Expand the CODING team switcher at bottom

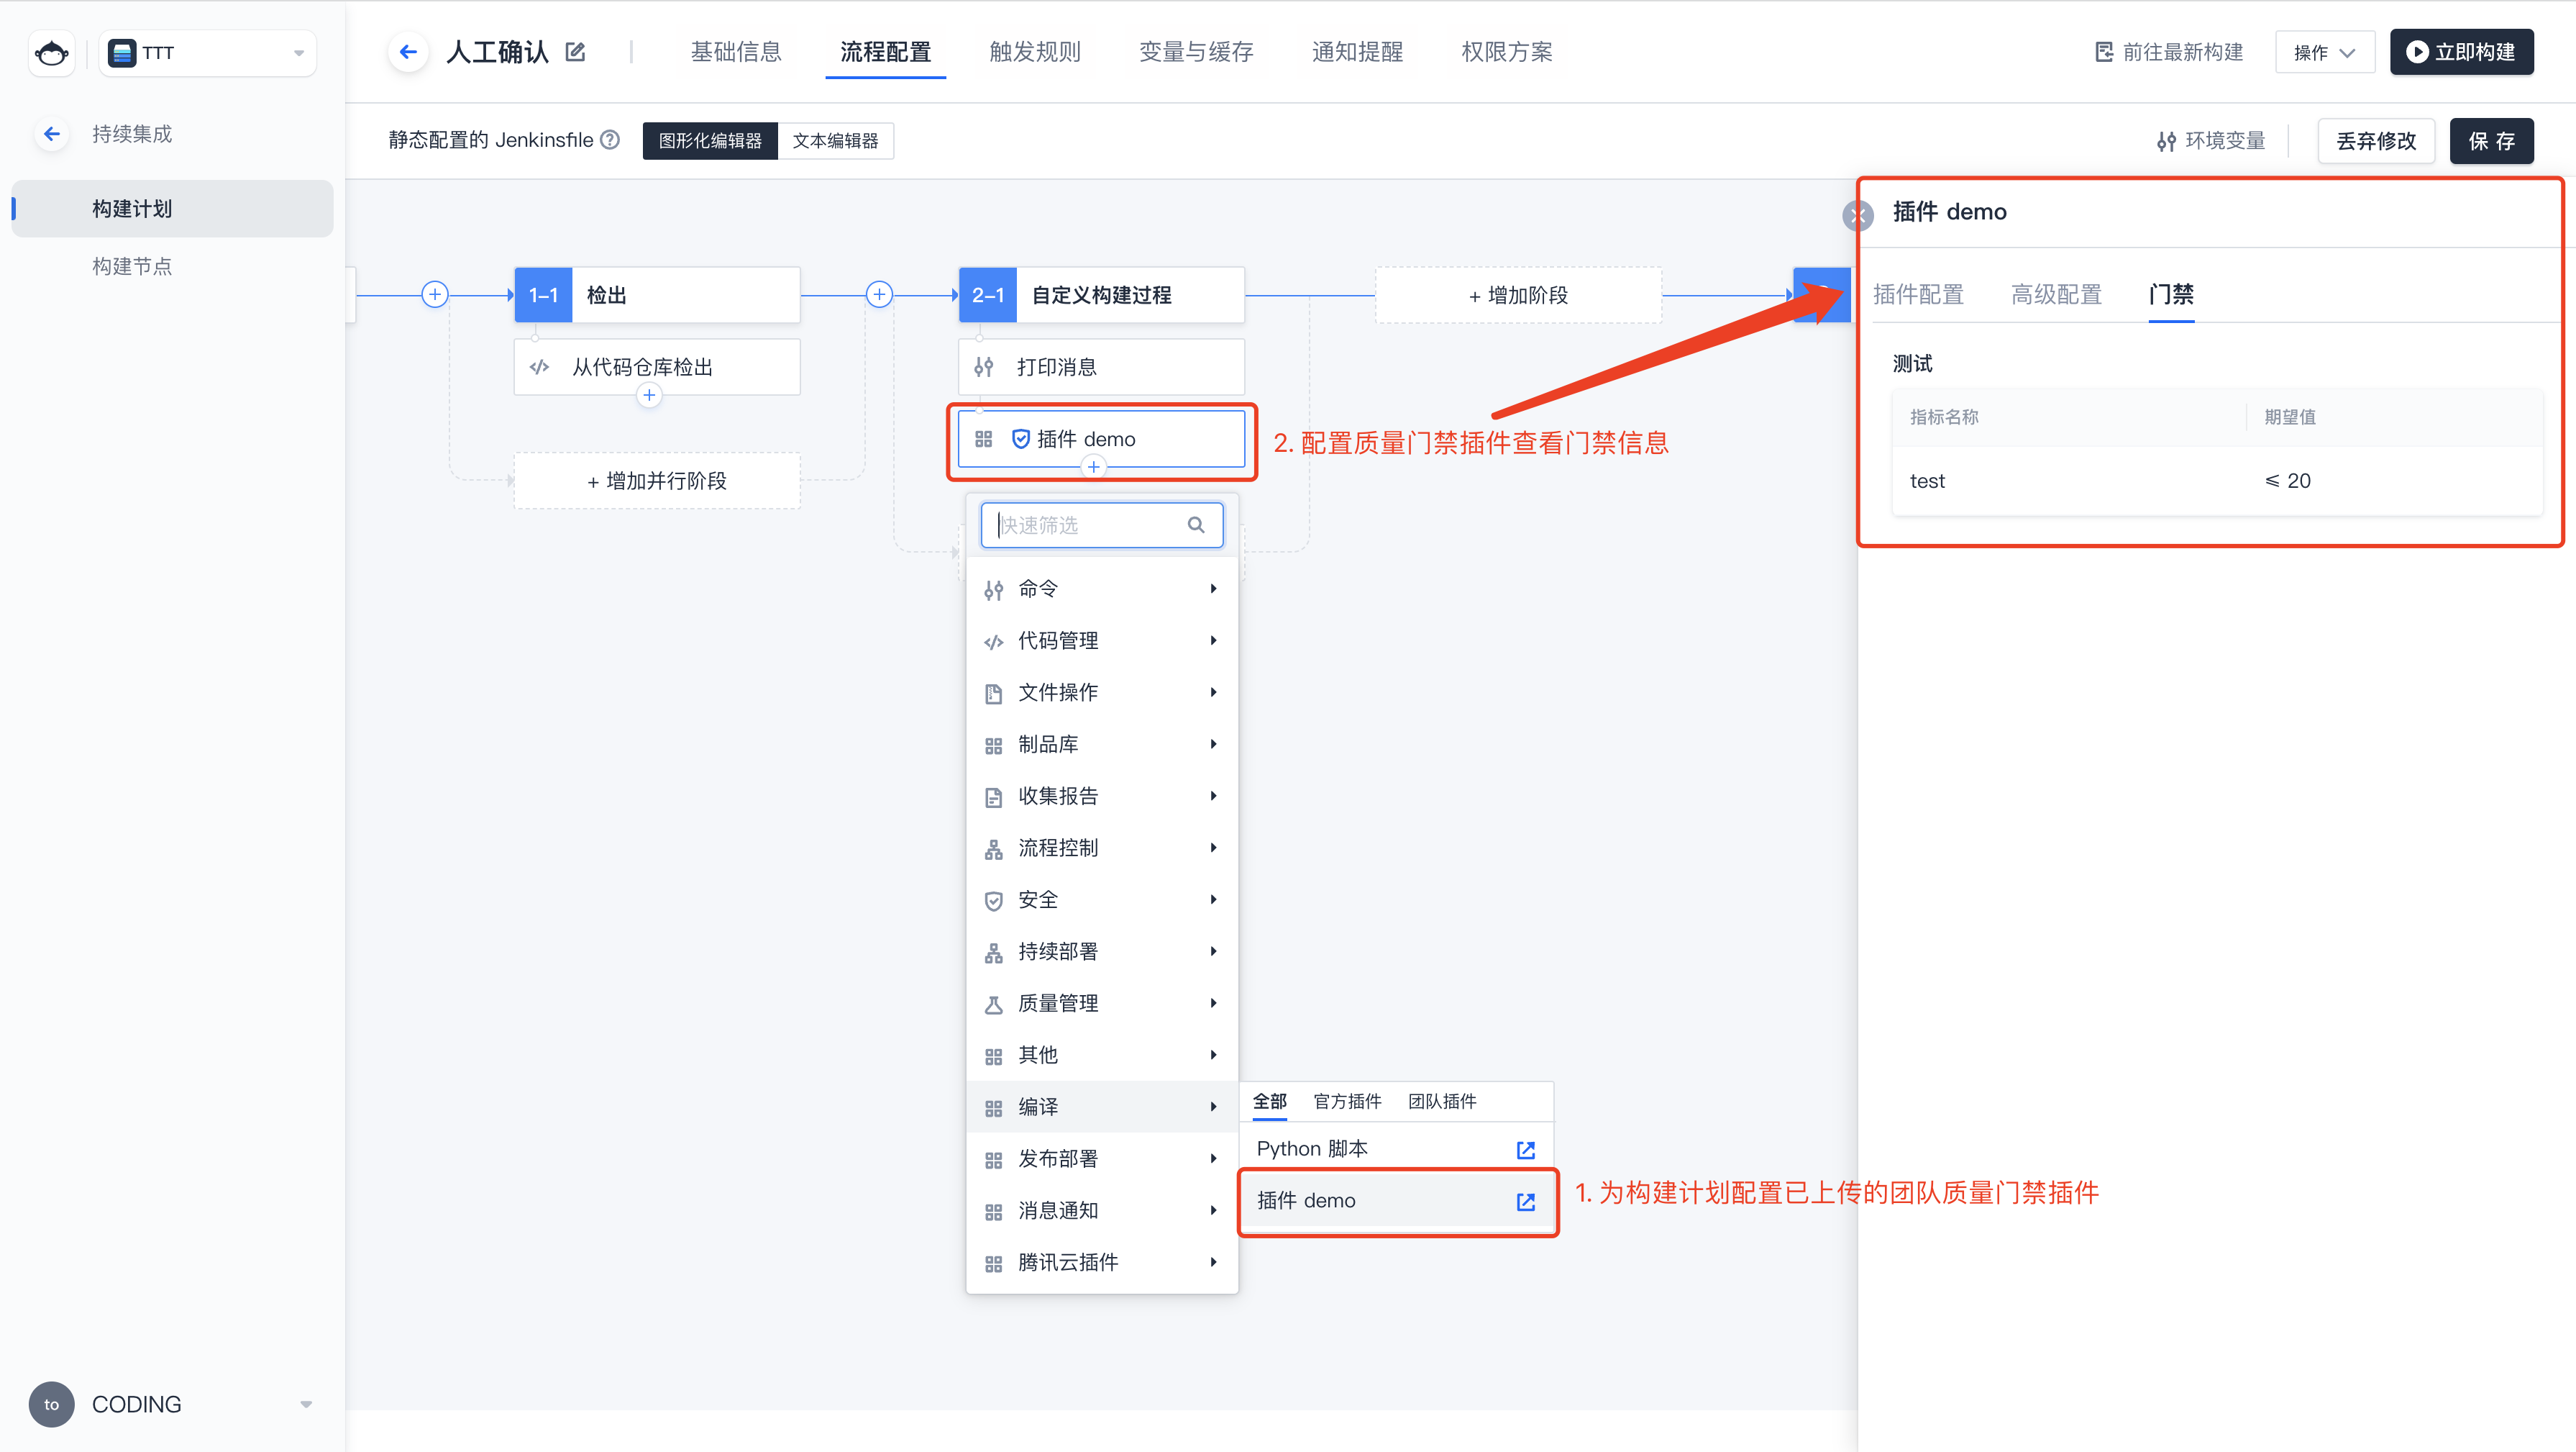pyautogui.click(x=306, y=1404)
